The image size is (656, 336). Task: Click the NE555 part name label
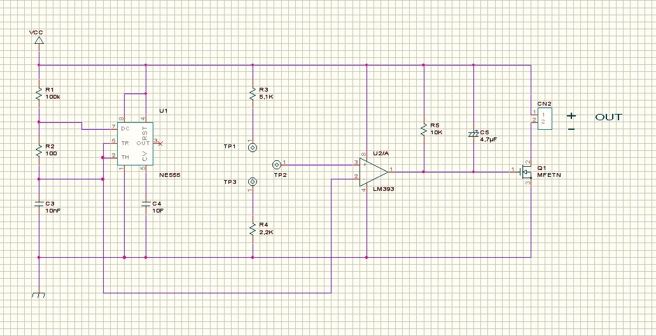(x=169, y=175)
